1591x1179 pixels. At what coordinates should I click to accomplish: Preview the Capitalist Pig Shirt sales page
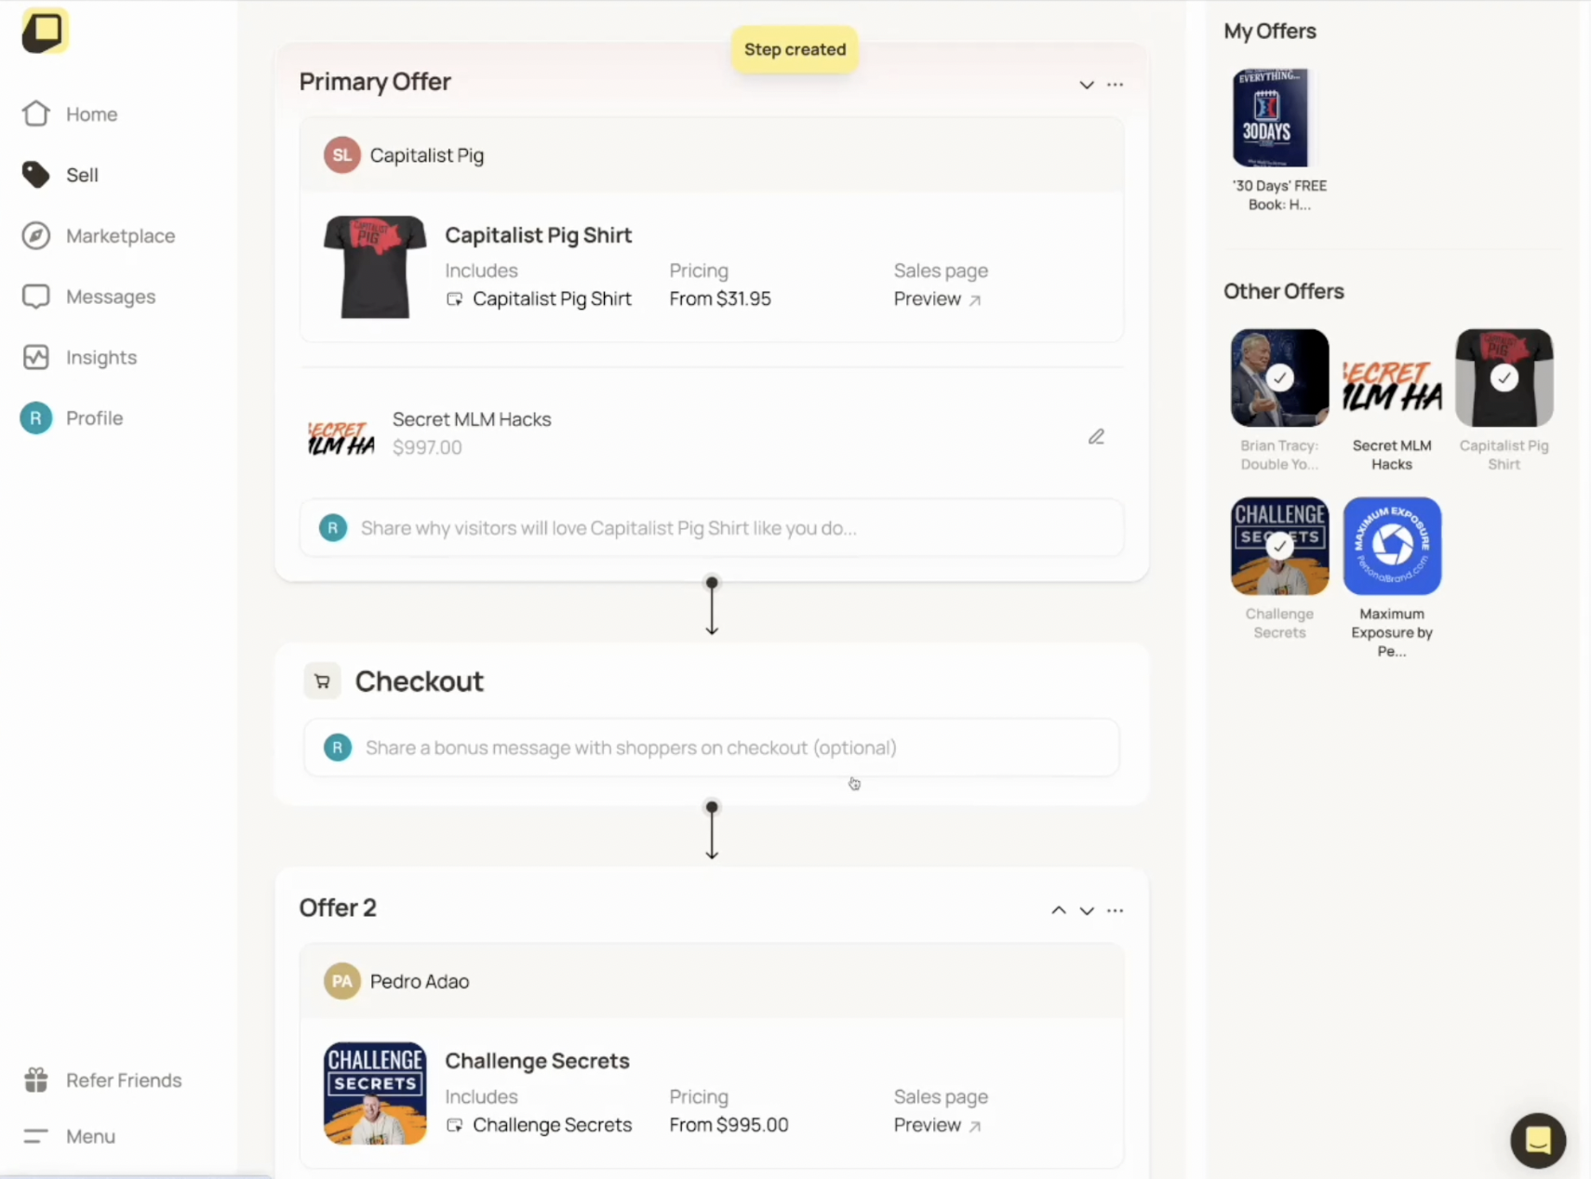[937, 298]
